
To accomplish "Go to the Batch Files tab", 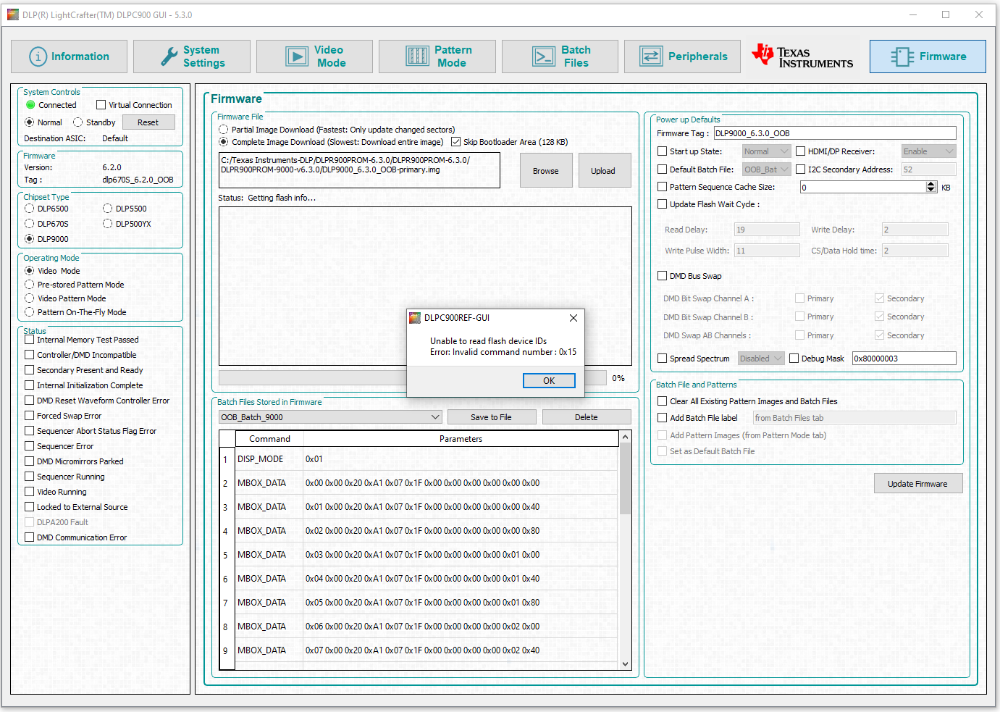I will (x=560, y=56).
